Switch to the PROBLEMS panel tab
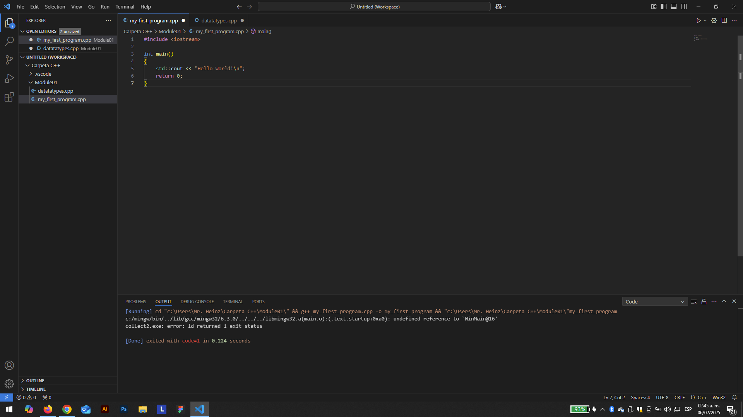 (135, 302)
